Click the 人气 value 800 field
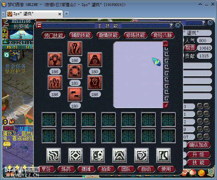 [x=204, y=40]
